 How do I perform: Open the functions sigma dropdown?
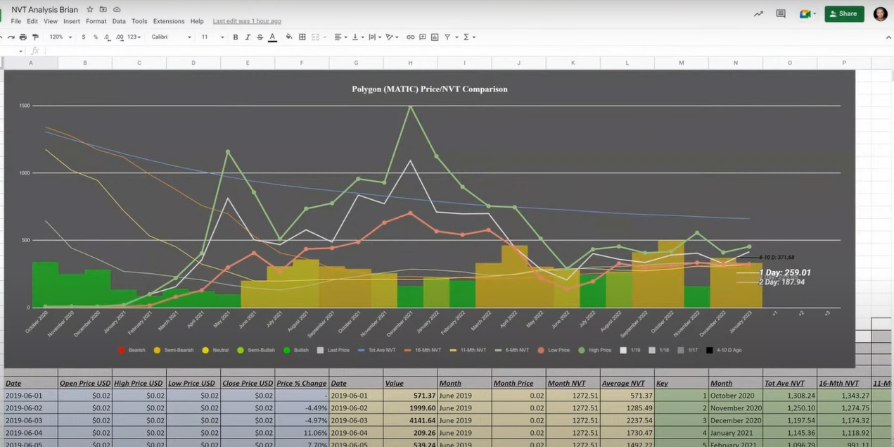[468, 37]
